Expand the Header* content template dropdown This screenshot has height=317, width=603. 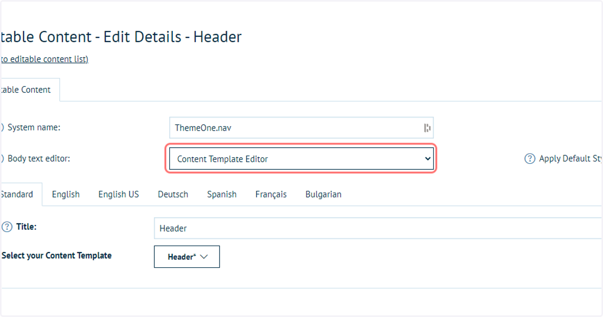click(x=187, y=257)
